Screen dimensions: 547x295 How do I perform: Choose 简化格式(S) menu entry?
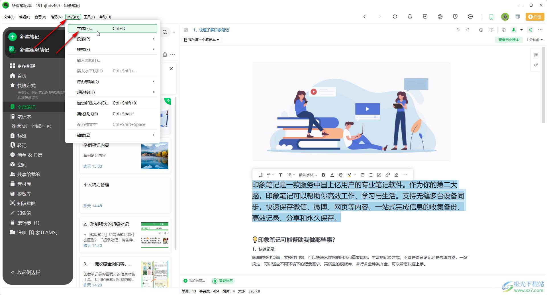[x=113, y=114]
